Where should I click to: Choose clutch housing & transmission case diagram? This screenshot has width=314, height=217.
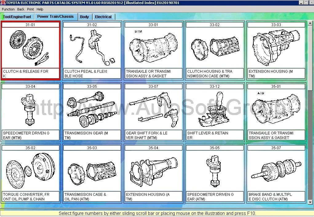point(215,48)
